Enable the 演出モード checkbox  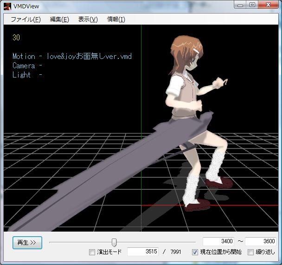pos(92,252)
